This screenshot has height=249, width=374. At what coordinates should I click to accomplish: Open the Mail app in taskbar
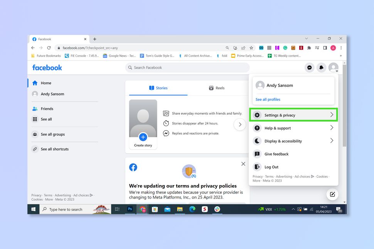tap(167, 209)
